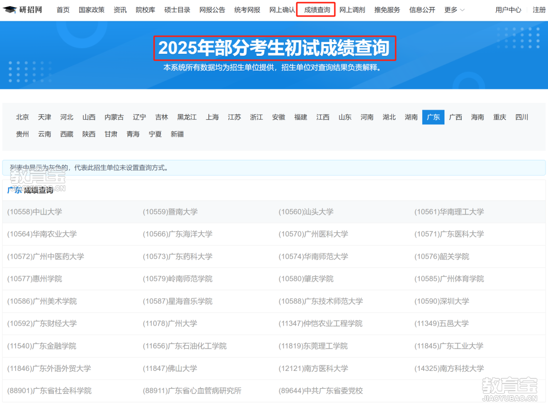The height and width of the screenshot is (413, 548).
Task: Open 网上调剂 nav item
Action: [352, 10]
